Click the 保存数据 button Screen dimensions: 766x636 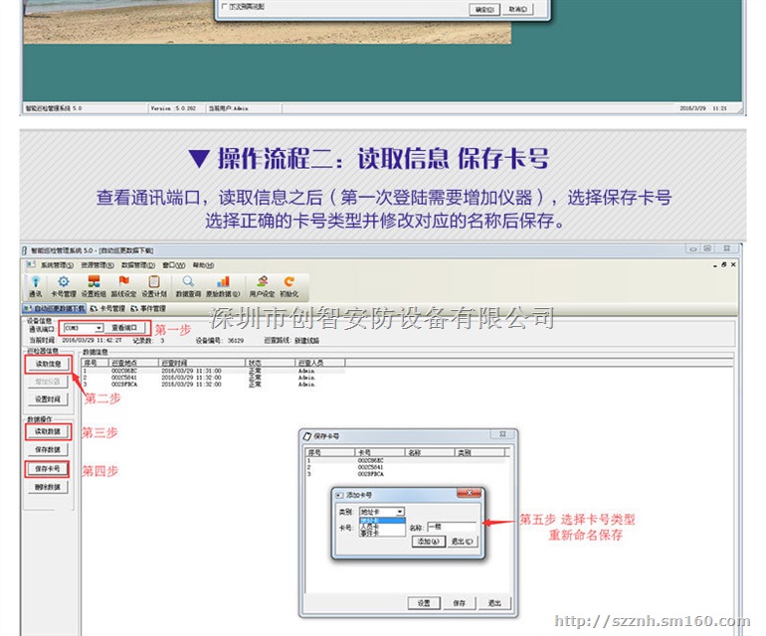48,449
